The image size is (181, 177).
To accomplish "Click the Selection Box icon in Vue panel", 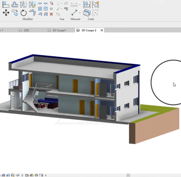I will pyautogui.click(x=58, y=14).
